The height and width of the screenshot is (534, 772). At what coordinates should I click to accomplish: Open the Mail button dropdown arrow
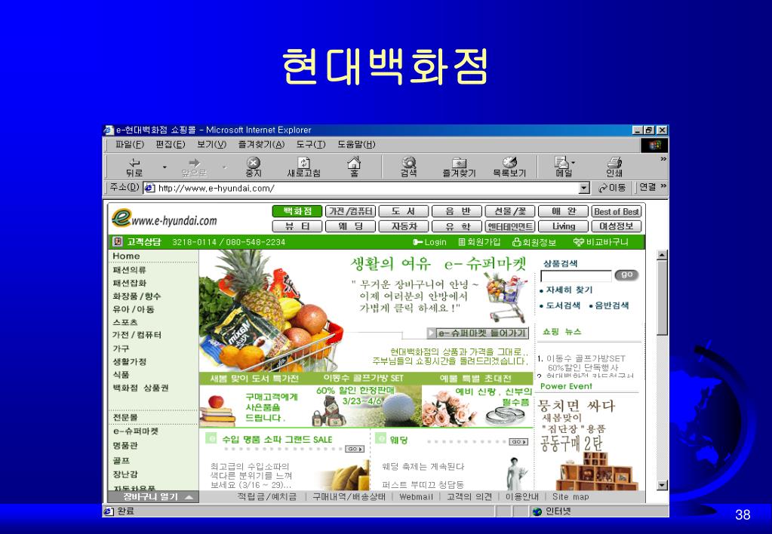(573, 162)
